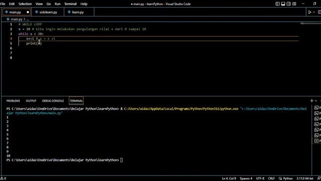Open Ln 4, Col 9 go-to-line indicator
Viewport: 321px width, 181px height.
tap(229, 178)
